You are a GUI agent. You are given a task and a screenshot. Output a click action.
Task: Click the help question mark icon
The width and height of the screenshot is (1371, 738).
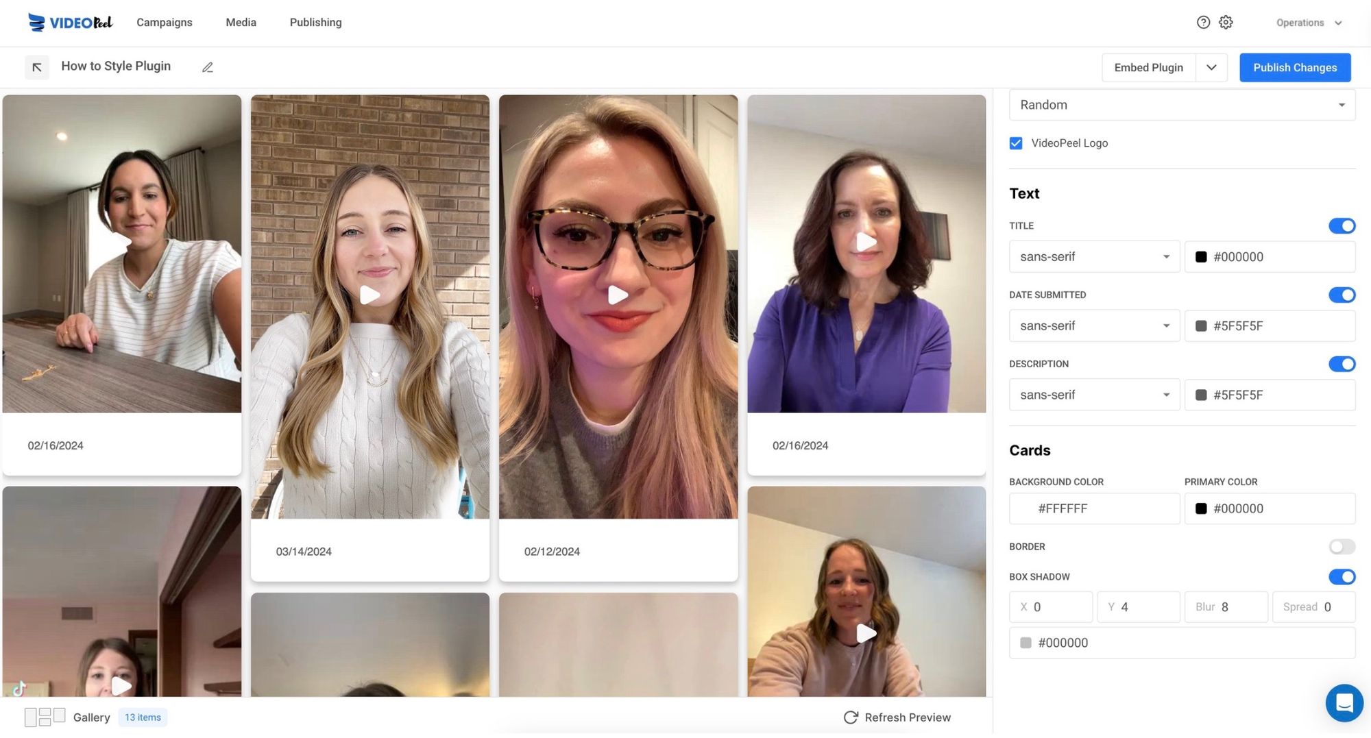pyautogui.click(x=1204, y=22)
